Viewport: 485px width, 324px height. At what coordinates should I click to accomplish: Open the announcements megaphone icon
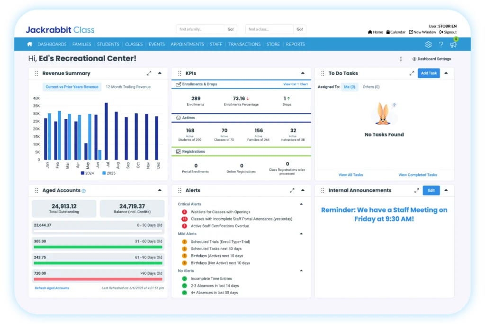click(x=453, y=45)
